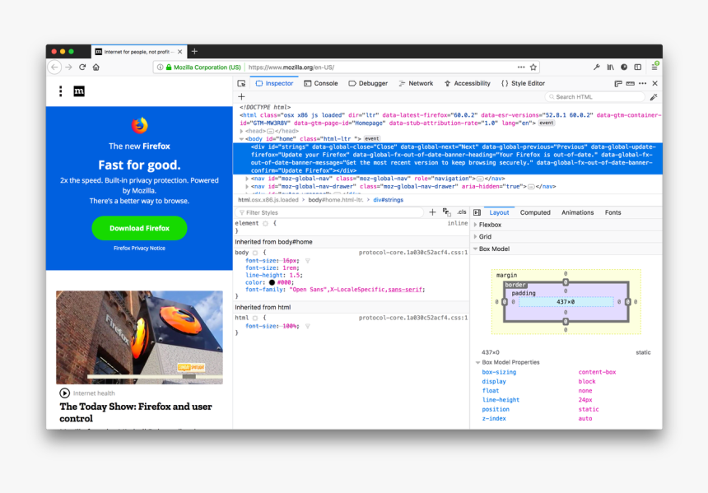Screen dimensions: 708x493
Task: Click the play icon next to Internet health
Action: point(64,393)
